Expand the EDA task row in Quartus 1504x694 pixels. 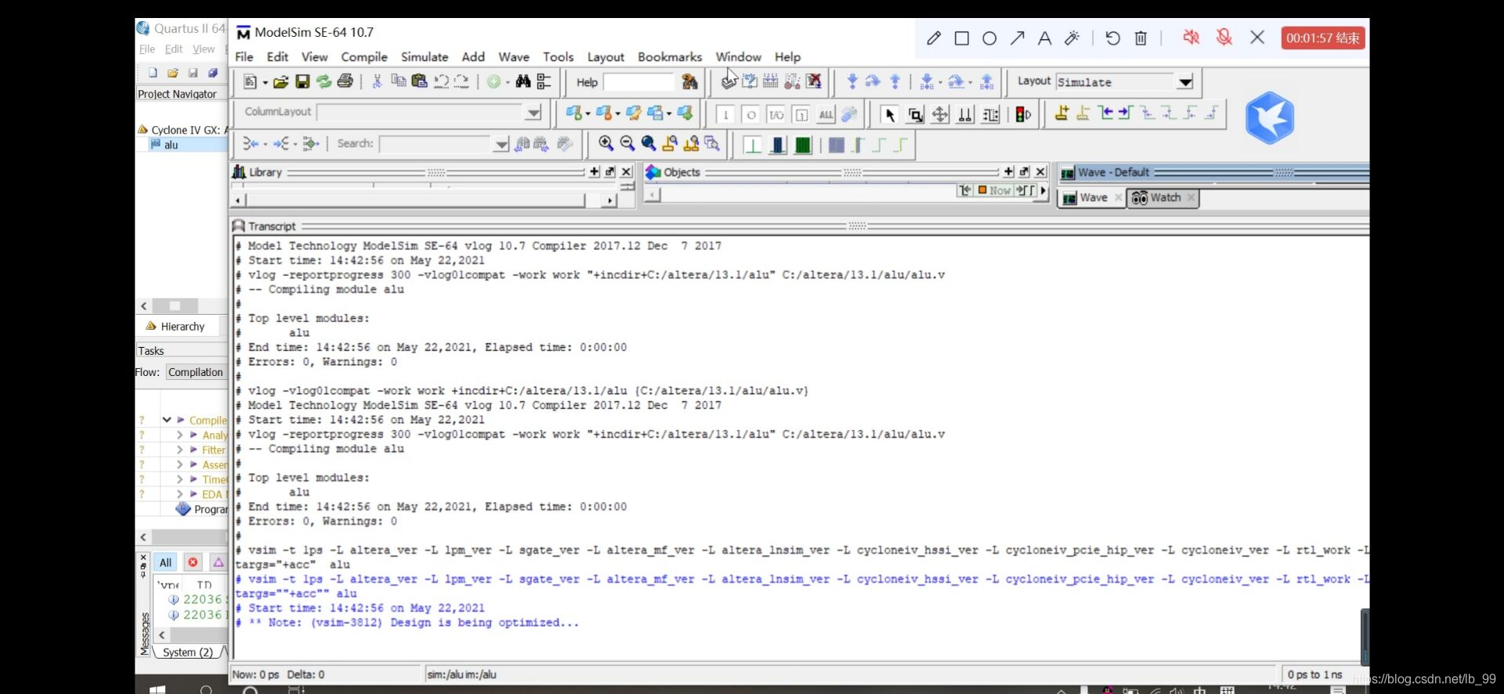(x=179, y=494)
